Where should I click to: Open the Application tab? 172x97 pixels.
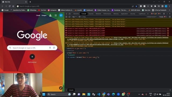pos(124,14)
